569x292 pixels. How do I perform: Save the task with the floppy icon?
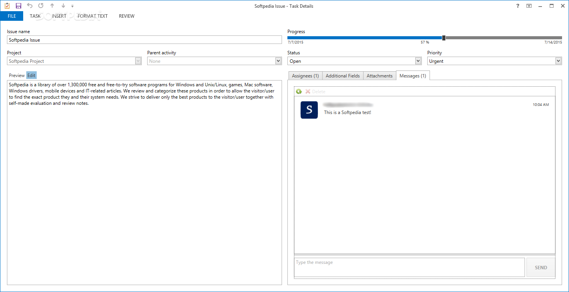point(19,6)
